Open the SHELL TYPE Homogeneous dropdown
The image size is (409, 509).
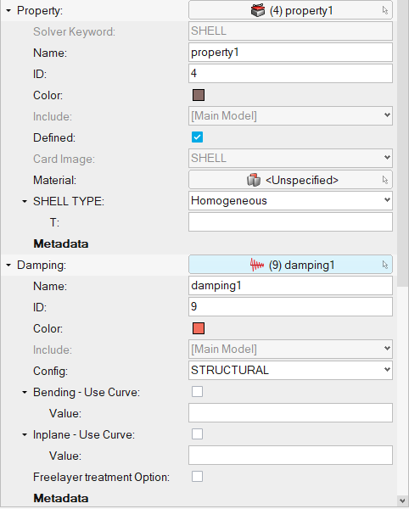pyautogui.click(x=290, y=200)
